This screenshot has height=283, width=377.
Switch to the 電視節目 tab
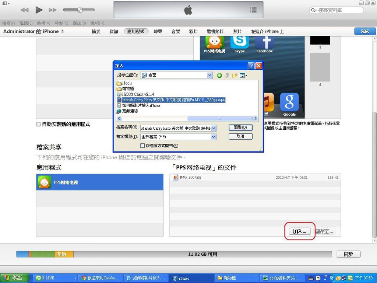click(215, 31)
